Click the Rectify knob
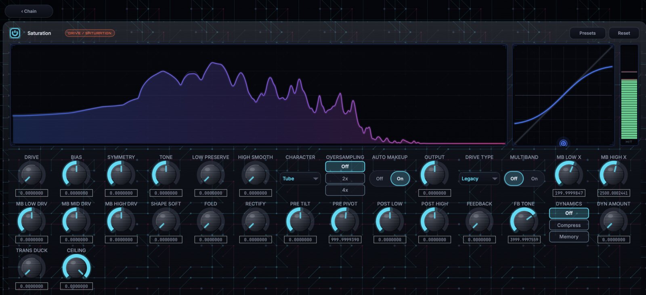Image resolution: width=646 pixels, height=295 pixels. click(255, 221)
